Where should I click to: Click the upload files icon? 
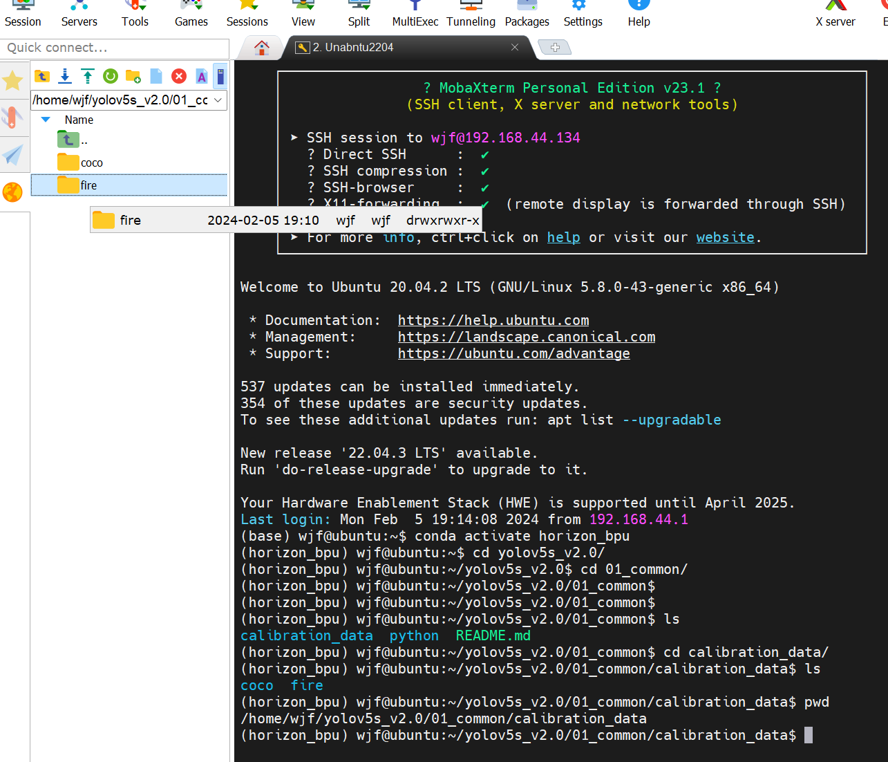tap(88, 76)
